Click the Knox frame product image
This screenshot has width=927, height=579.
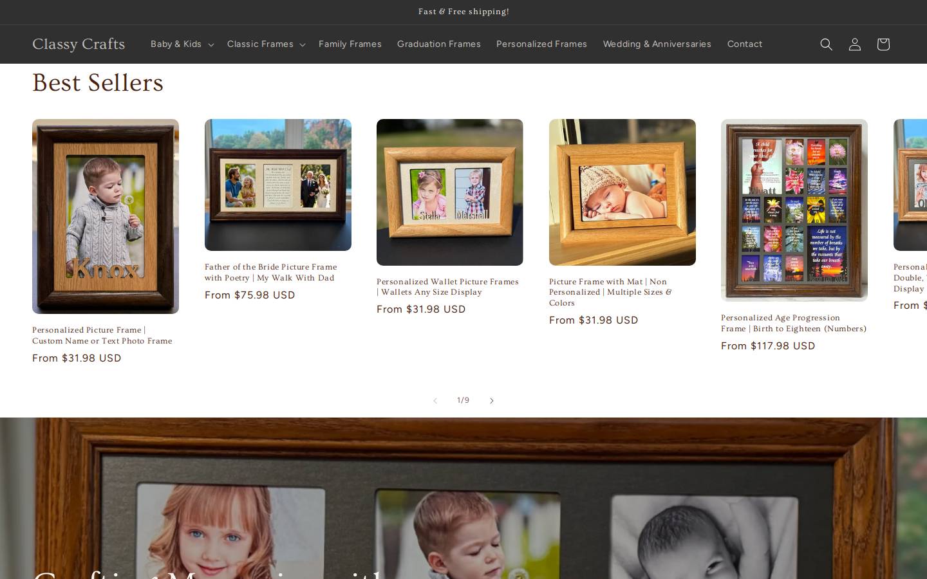click(x=106, y=216)
